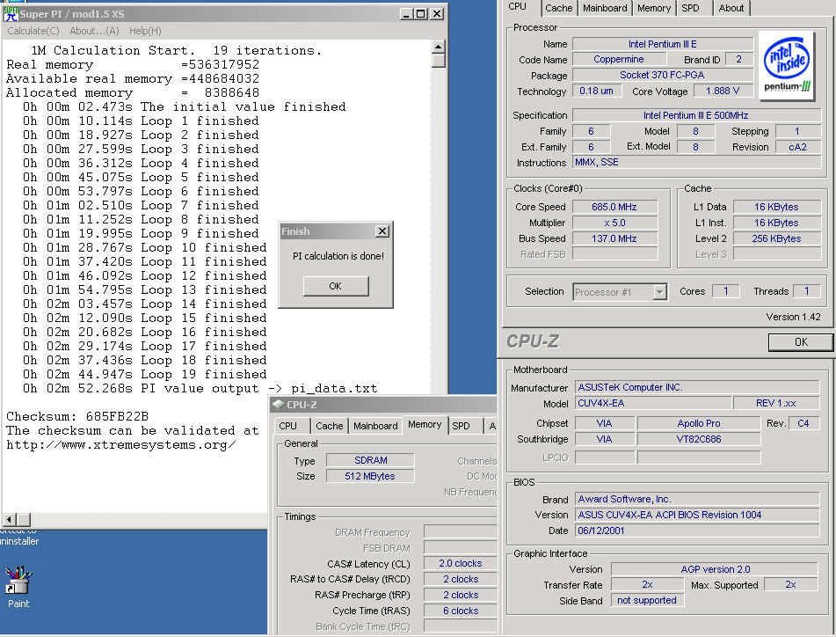Screen dimensions: 836x637
Task: Click the REV 1.xx motherboard revision field
Action: (775, 403)
